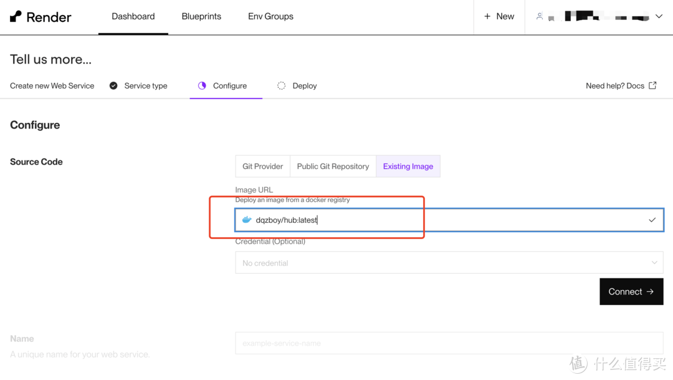Switch to the Blueprints tab
673x380 pixels.
point(201,17)
